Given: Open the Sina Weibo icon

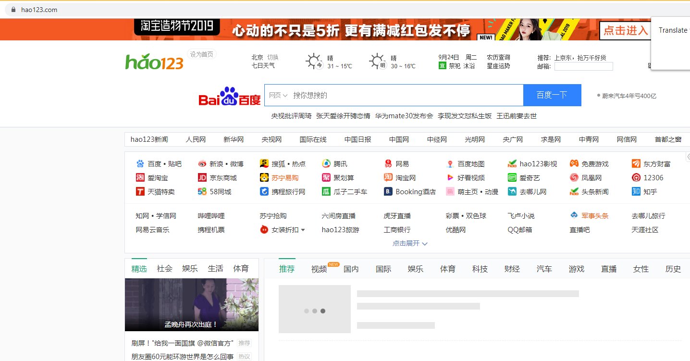Looking at the screenshot, I should click(202, 164).
